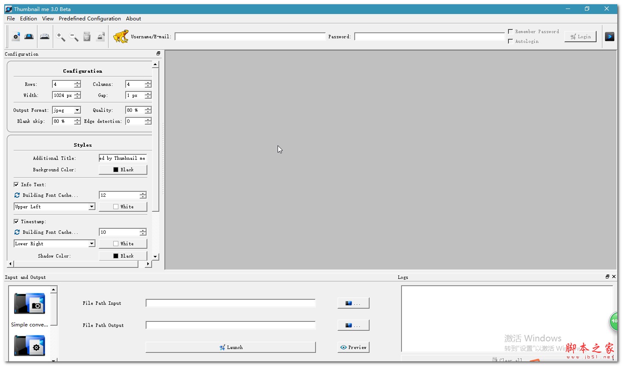The width and height of the screenshot is (622, 366).
Task: Open the Upper Left position dropdown
Action: click(x=92, y=207)
